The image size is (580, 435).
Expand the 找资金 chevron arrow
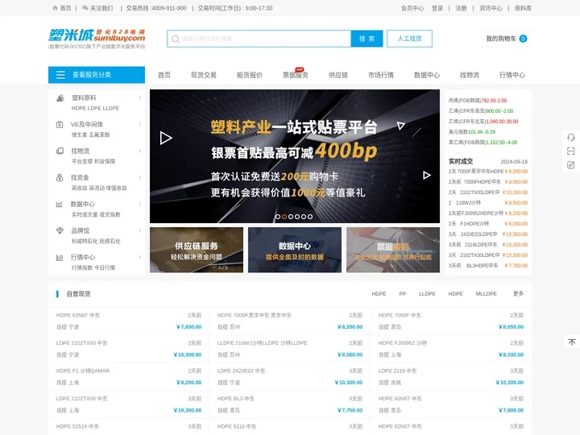click(139, 177)
